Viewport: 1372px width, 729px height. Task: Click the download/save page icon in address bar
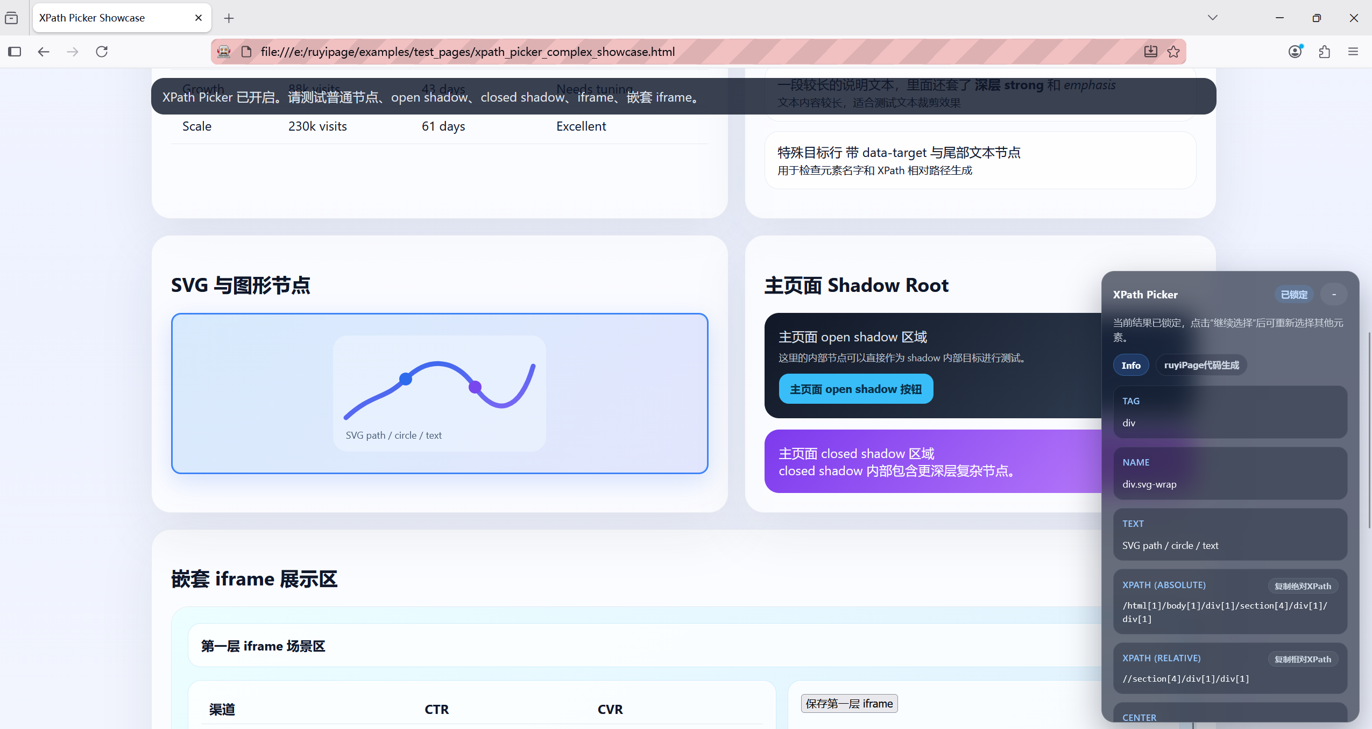[1150, 52]
